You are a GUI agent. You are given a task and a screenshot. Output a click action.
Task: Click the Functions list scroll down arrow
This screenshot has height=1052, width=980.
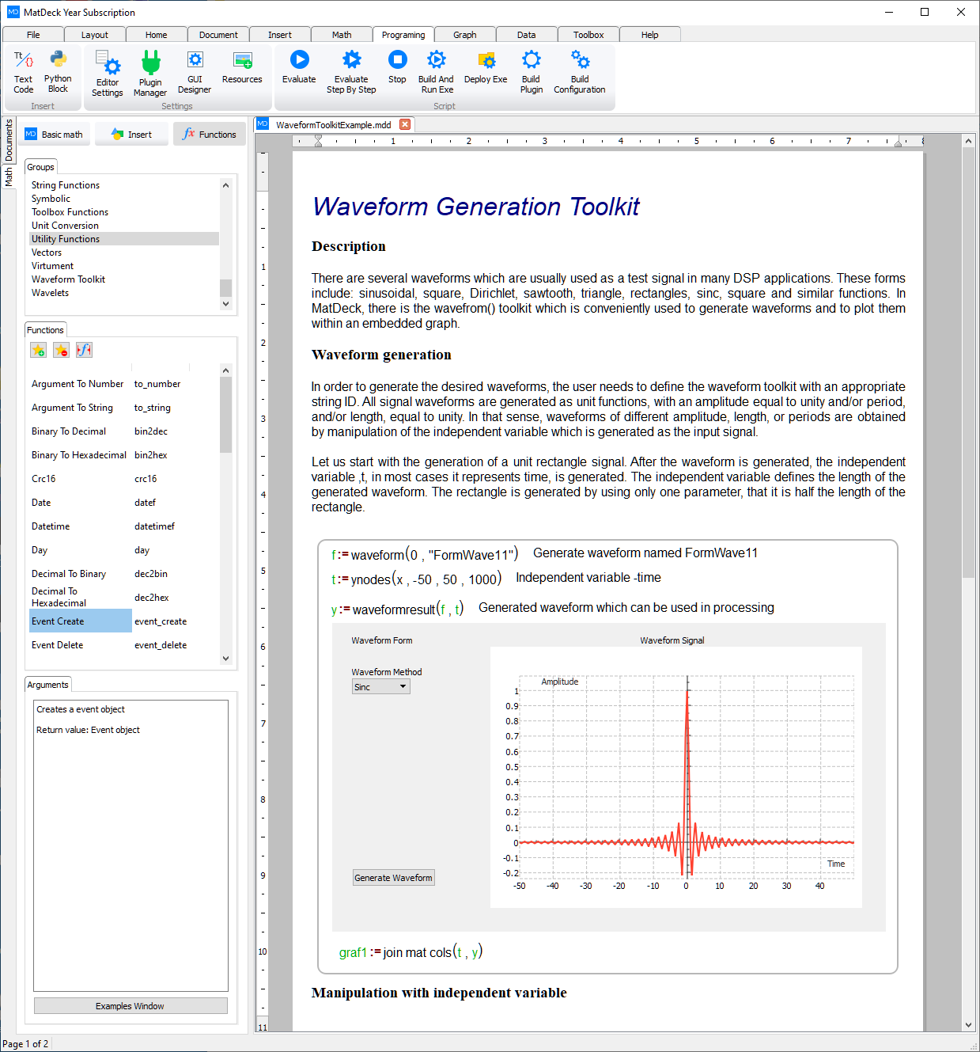click(x=225, y=659)
